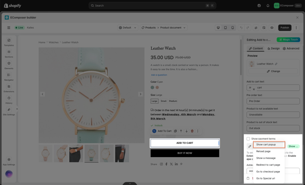Click the History icon in sidebar
The height and width of the screenshot is (185, 305).
[x=9, y=100]
